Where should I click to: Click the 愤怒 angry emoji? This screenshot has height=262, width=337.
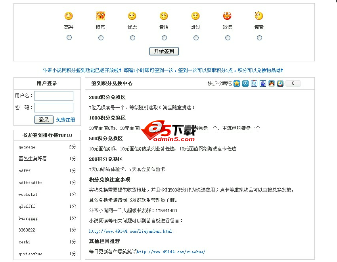[x=101, y=16]
